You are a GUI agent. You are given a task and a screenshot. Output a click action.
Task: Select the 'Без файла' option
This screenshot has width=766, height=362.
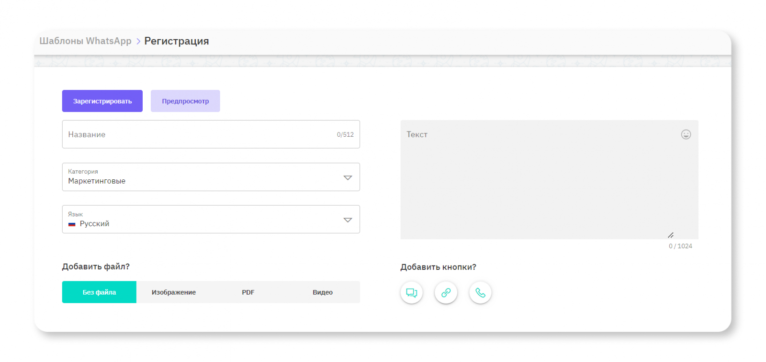tap(99, 292)
